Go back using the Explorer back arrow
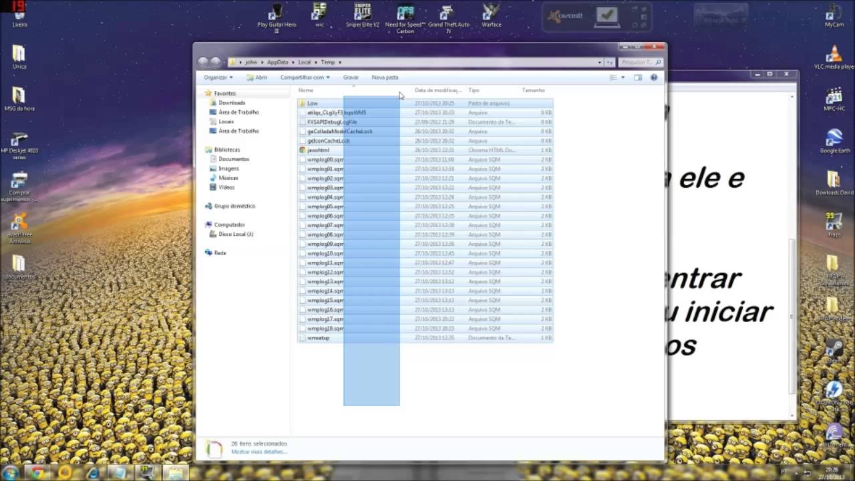The height and width of the screenshot is (481, 855). 203,62
